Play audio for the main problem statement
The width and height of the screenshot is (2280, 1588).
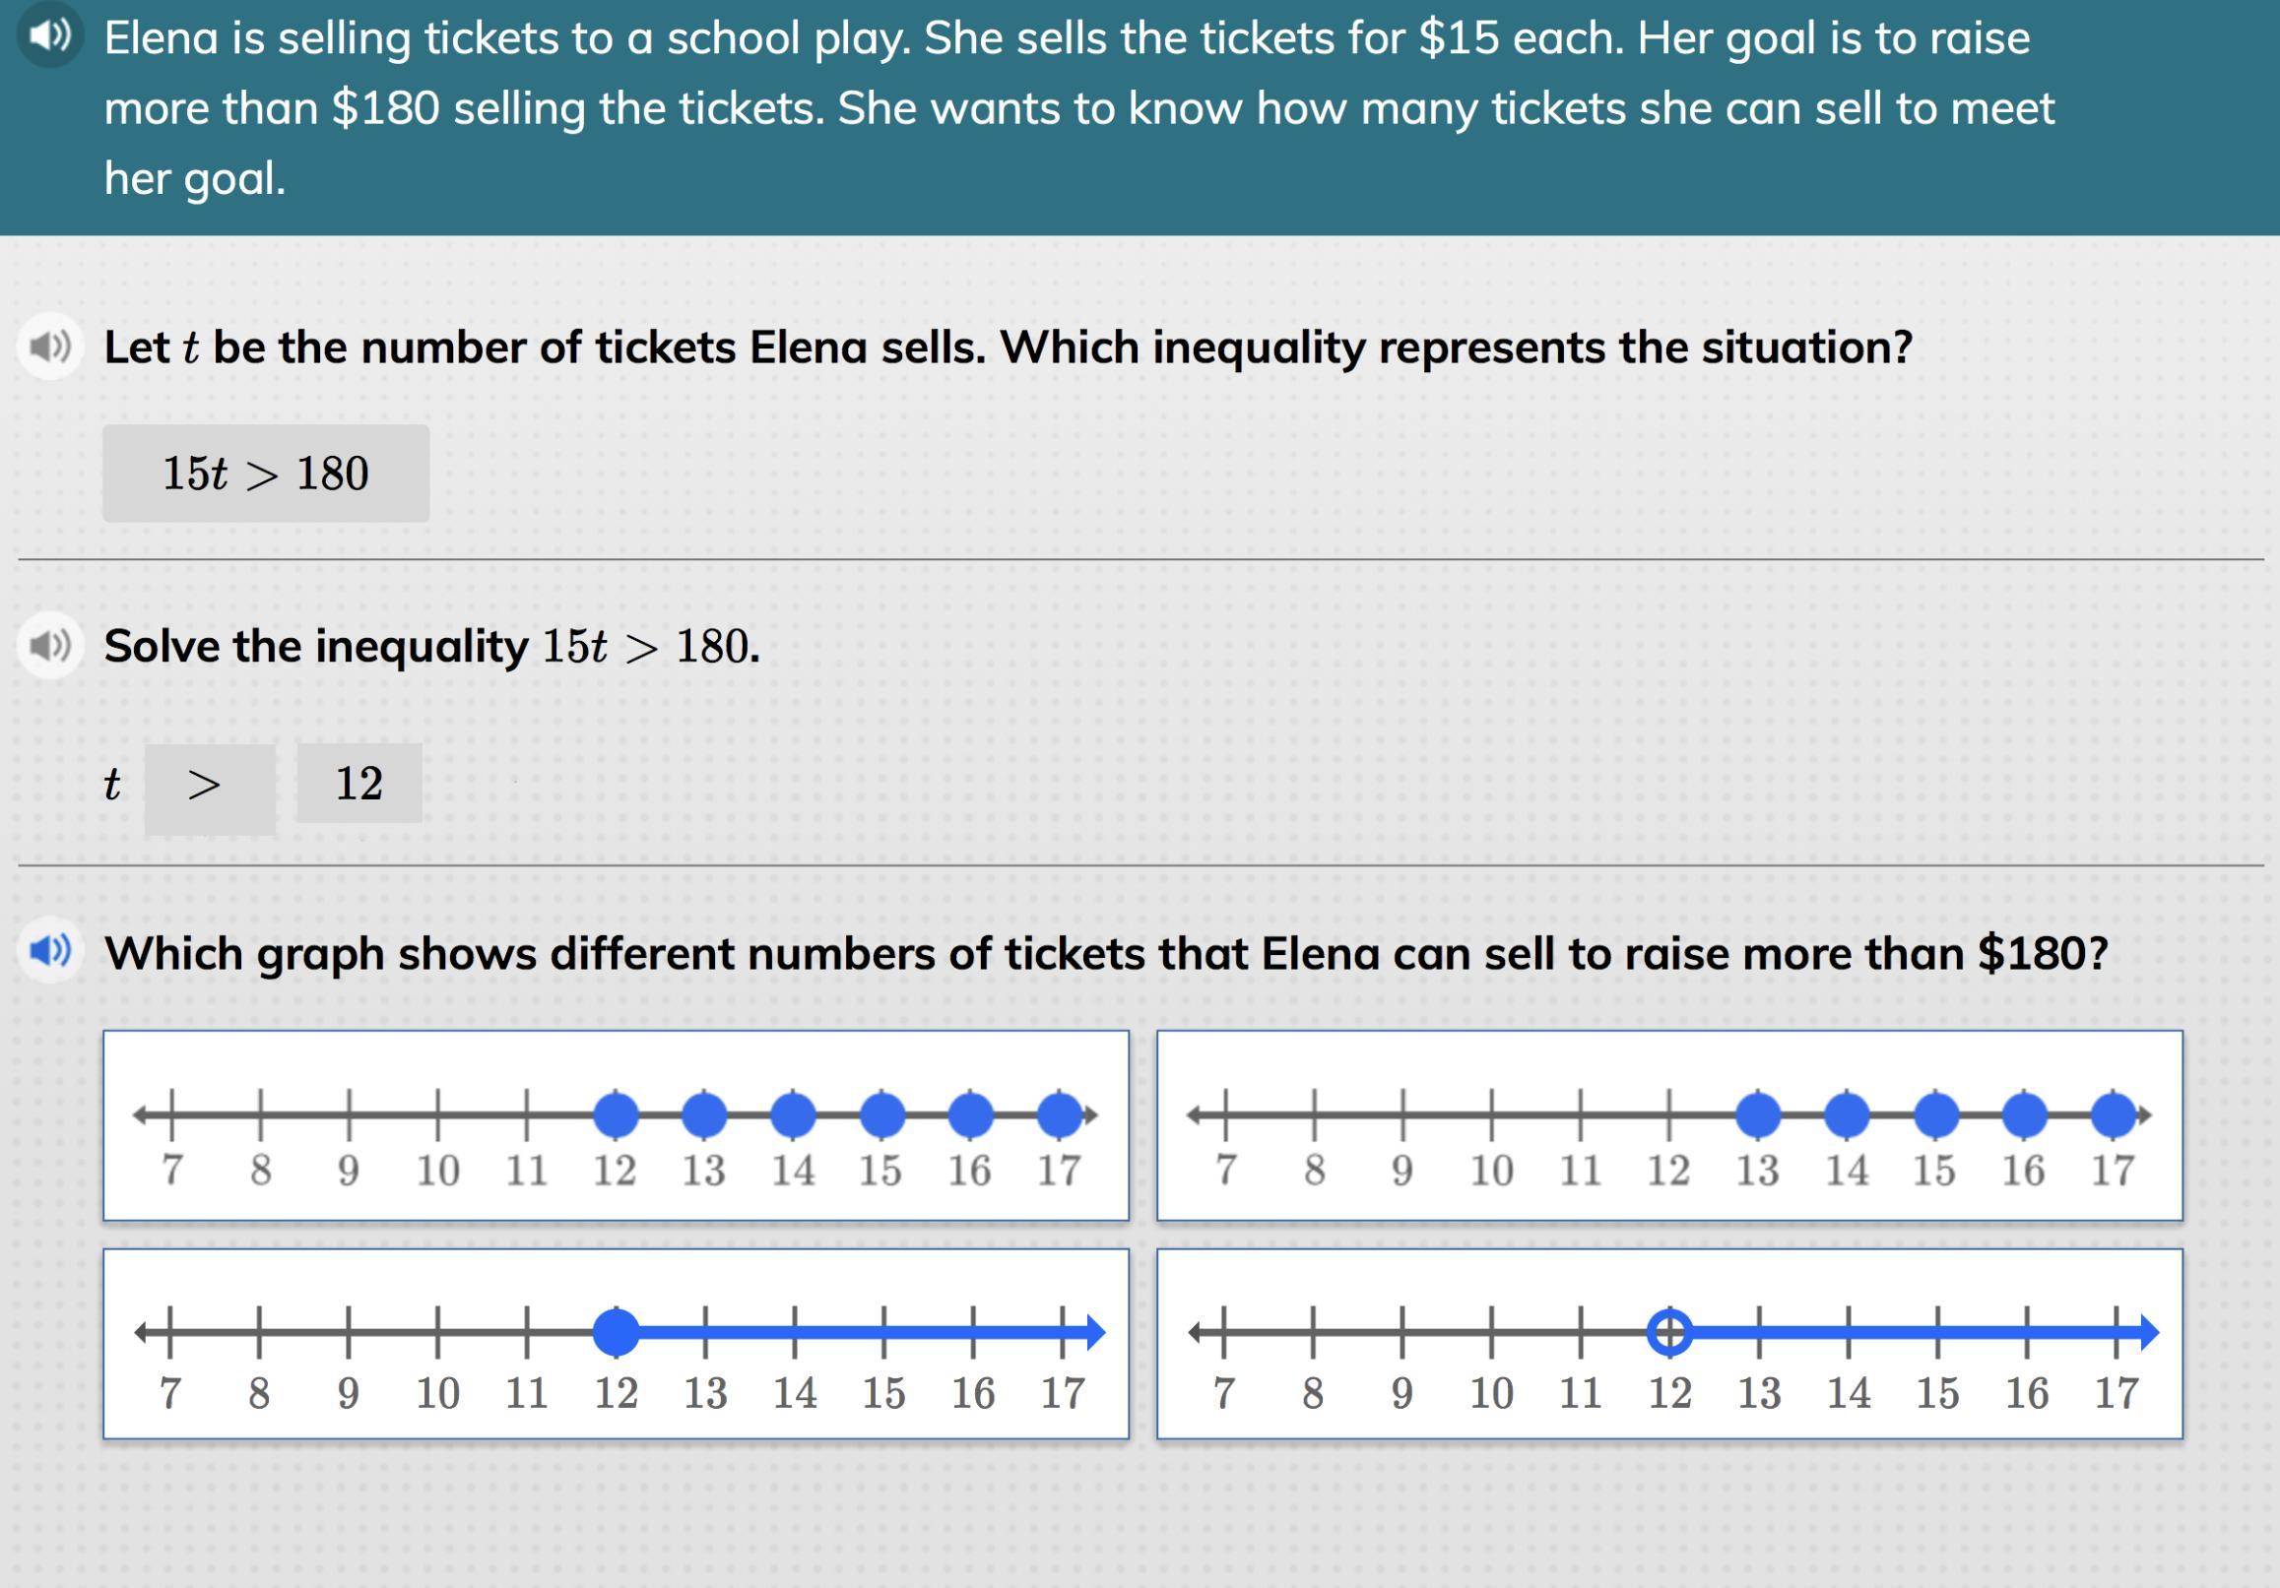click(49, 35)
